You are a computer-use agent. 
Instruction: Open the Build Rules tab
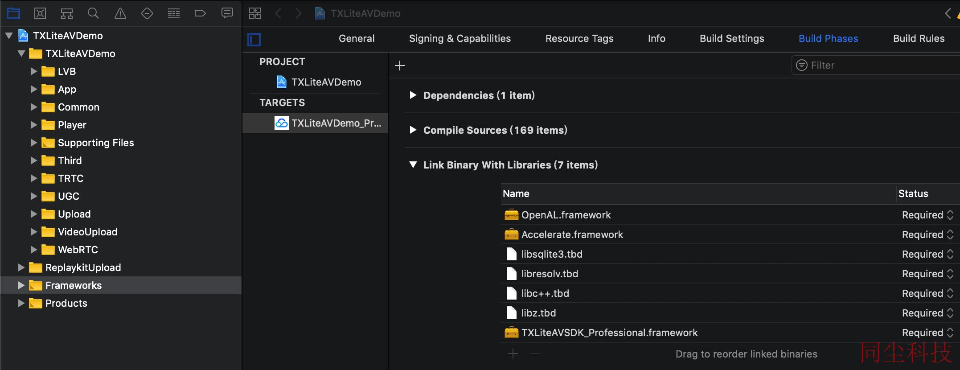(919, 38)
